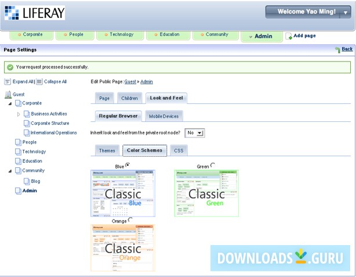Click the Expand All link

(x=23, y=82)
